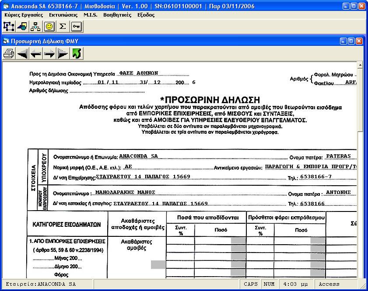Click the Δίμηνο 200... line
The width and height of the screenshot is (368, 291).
tap(57, 267)
